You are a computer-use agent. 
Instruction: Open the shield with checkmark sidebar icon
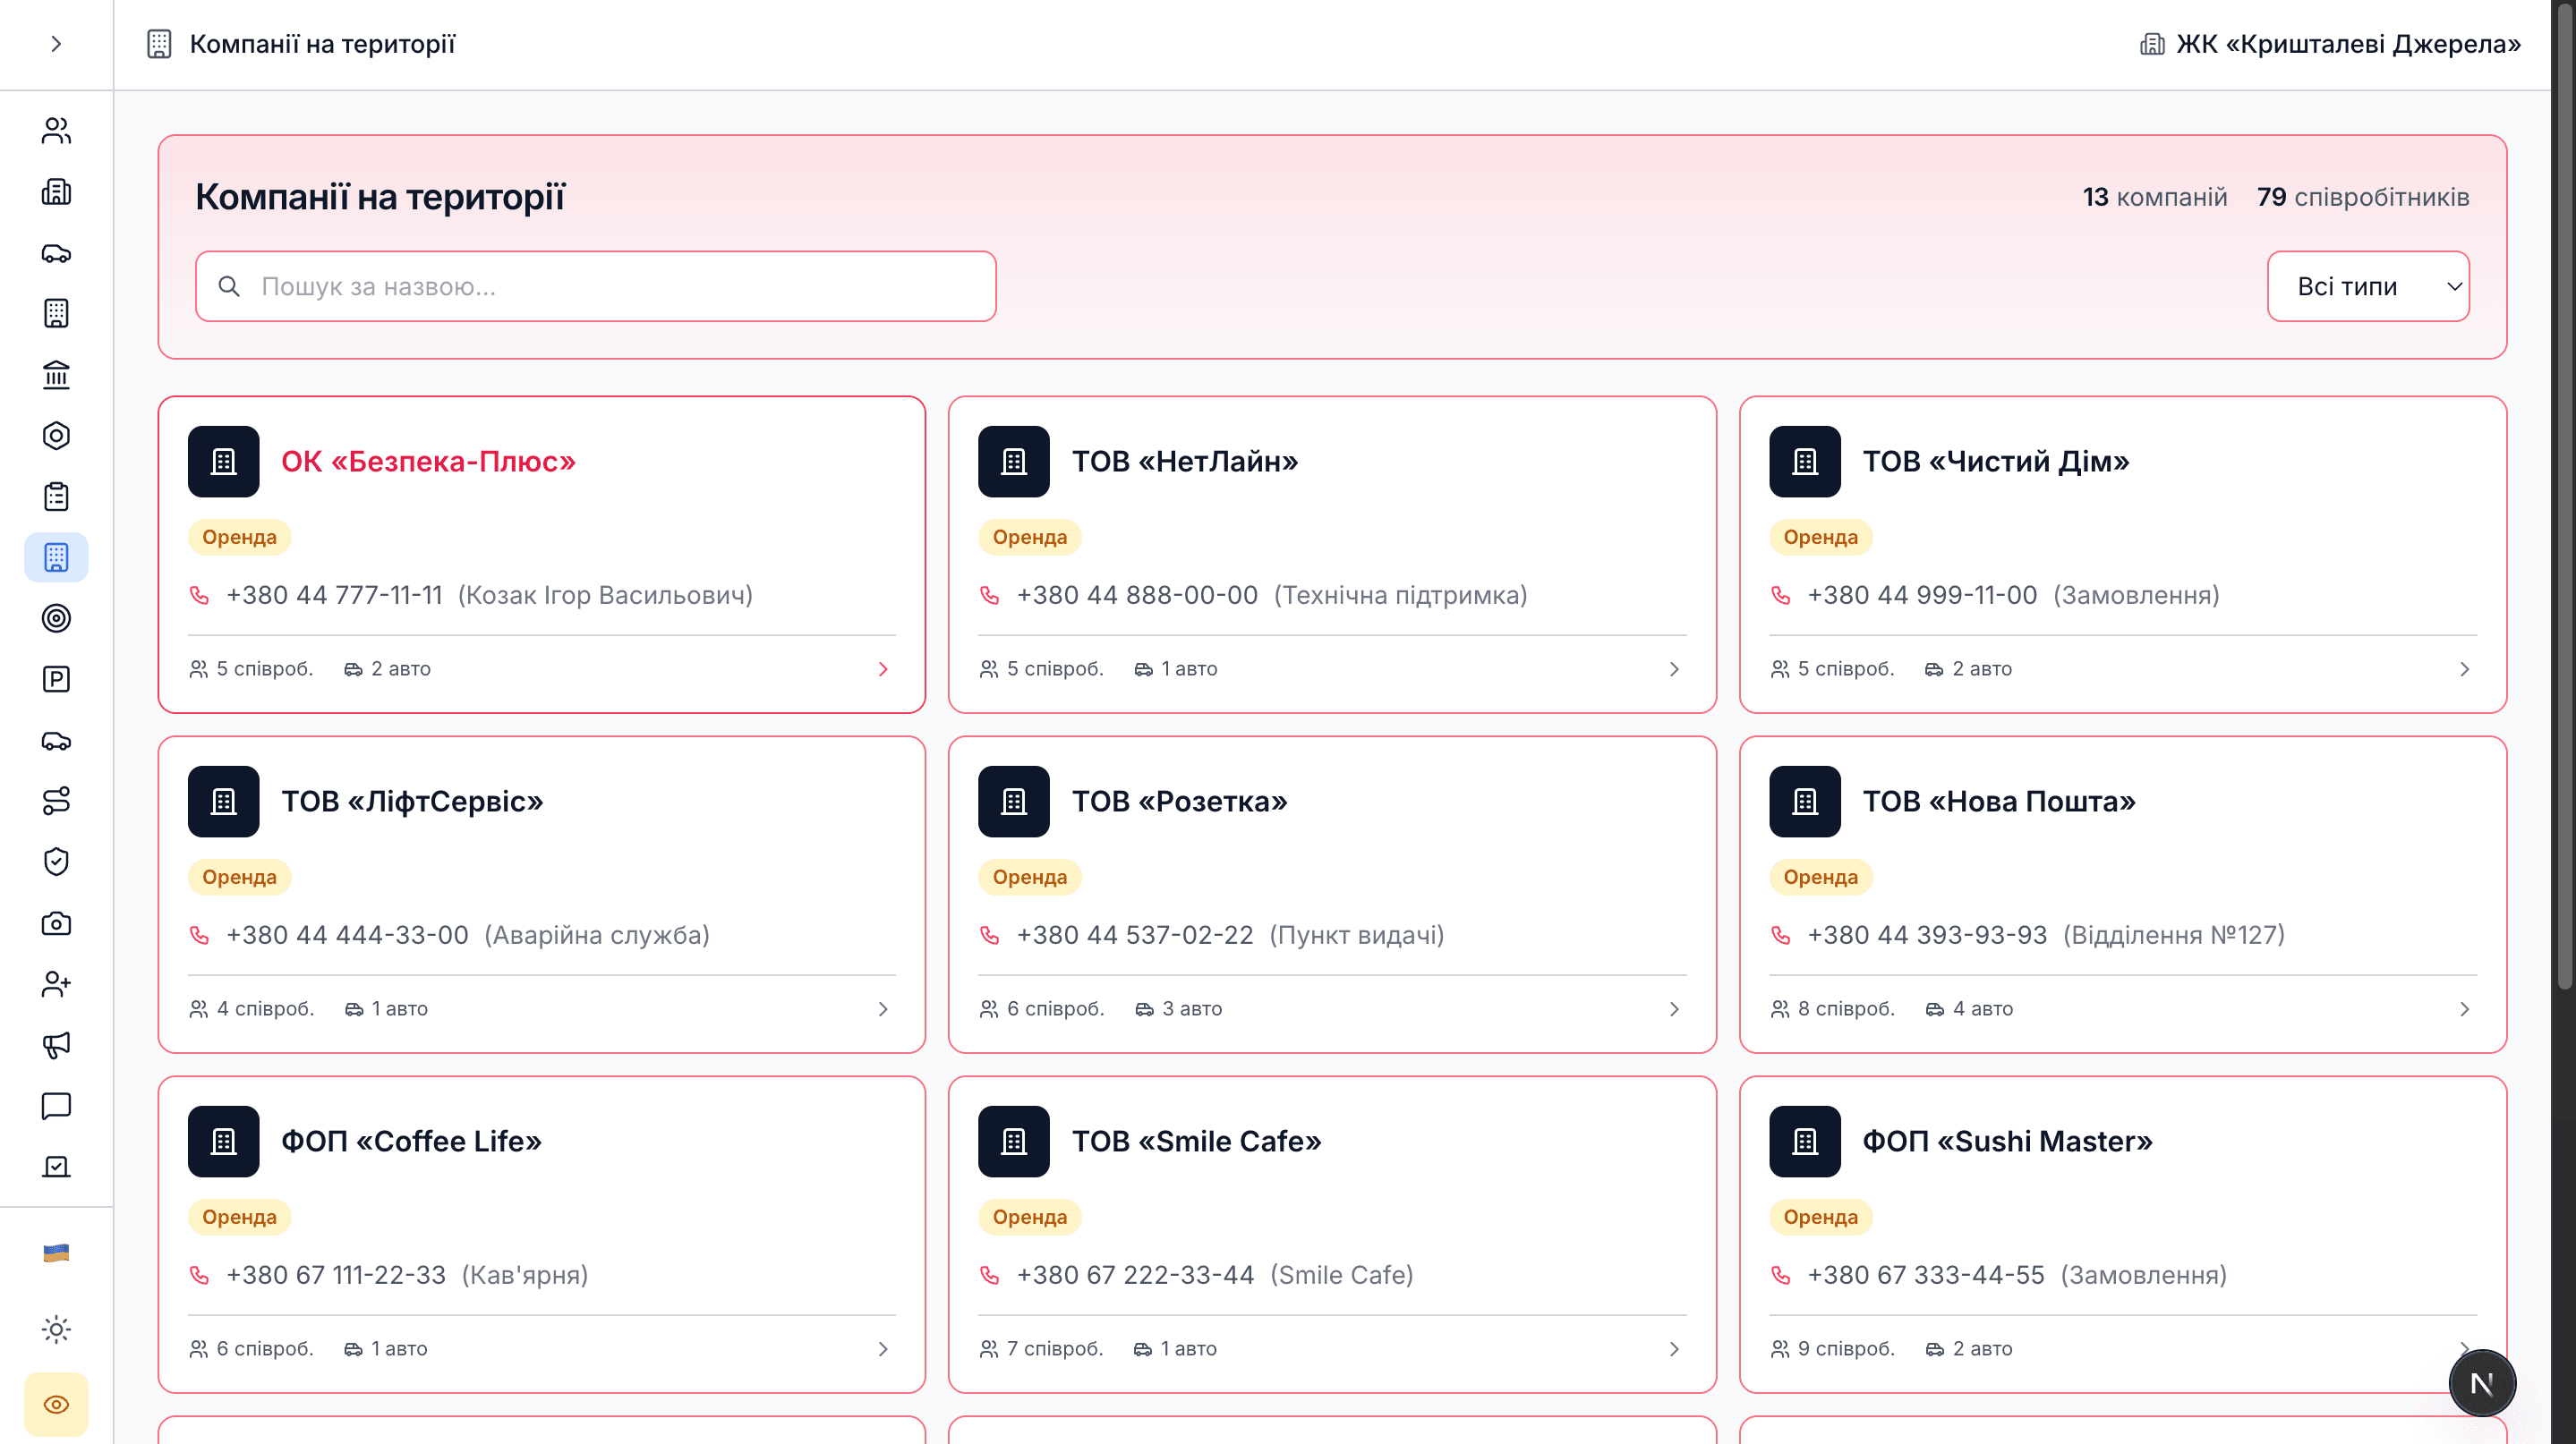56,862
